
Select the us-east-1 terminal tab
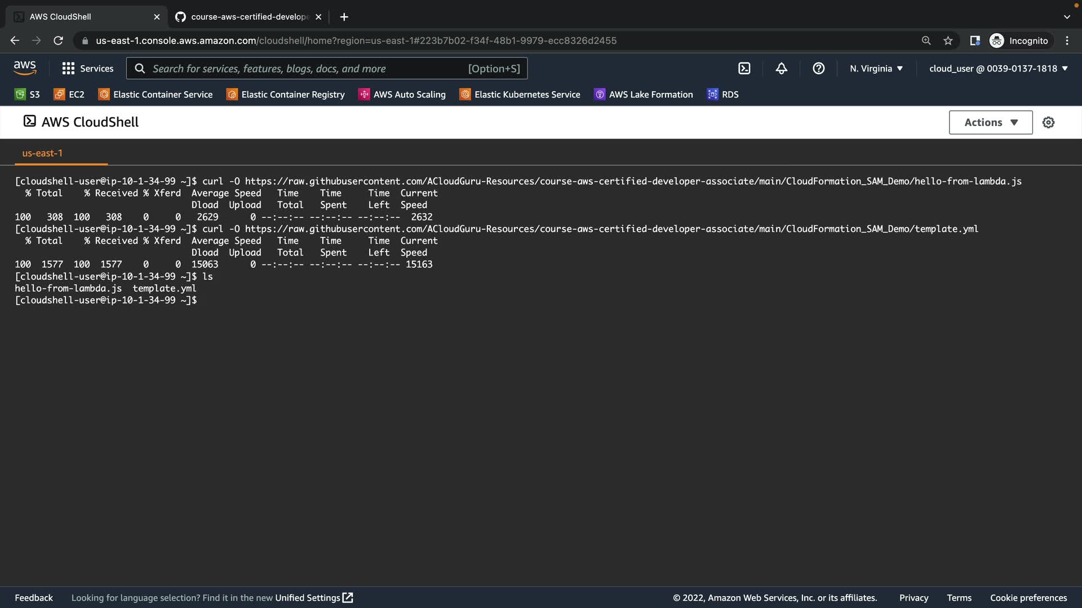[42, 153]
